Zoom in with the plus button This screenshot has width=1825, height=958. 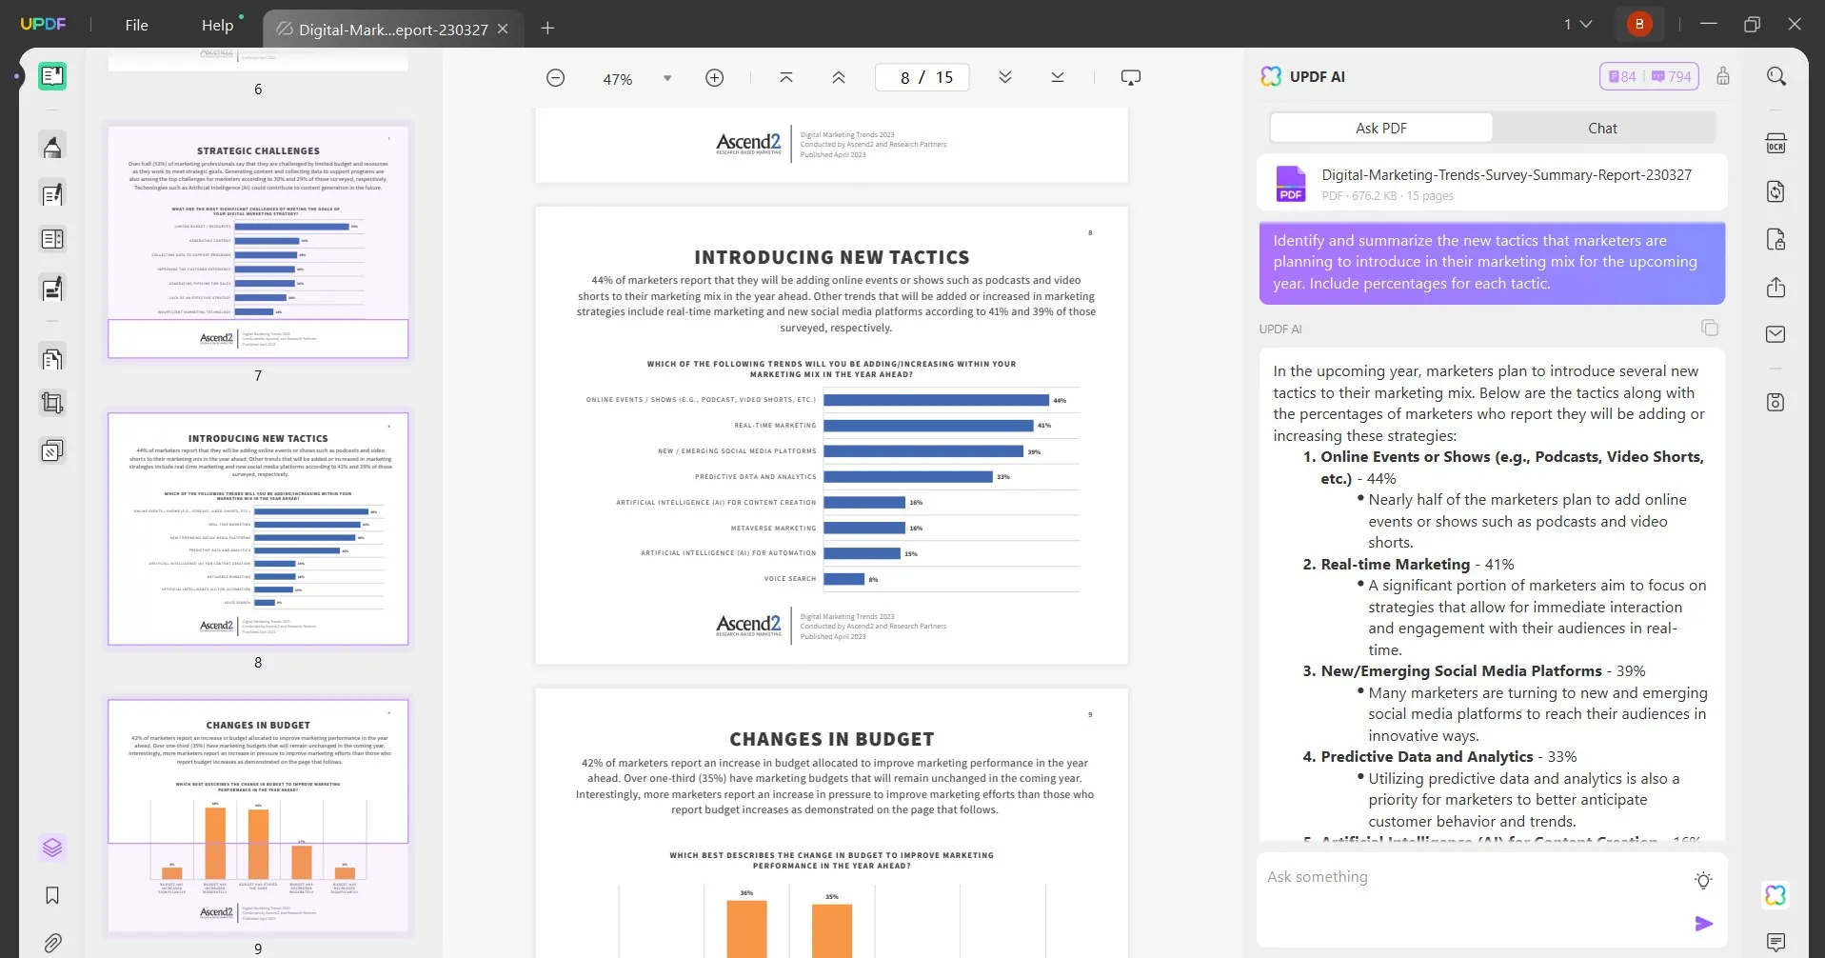(715, 78)
